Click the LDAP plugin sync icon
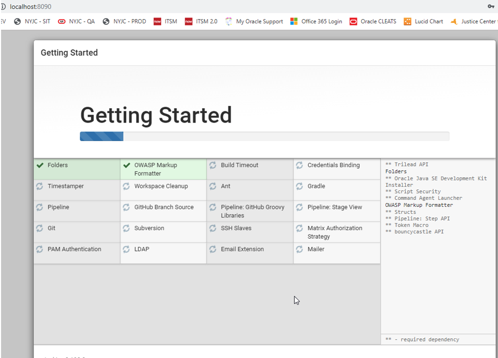 (126, 249)
